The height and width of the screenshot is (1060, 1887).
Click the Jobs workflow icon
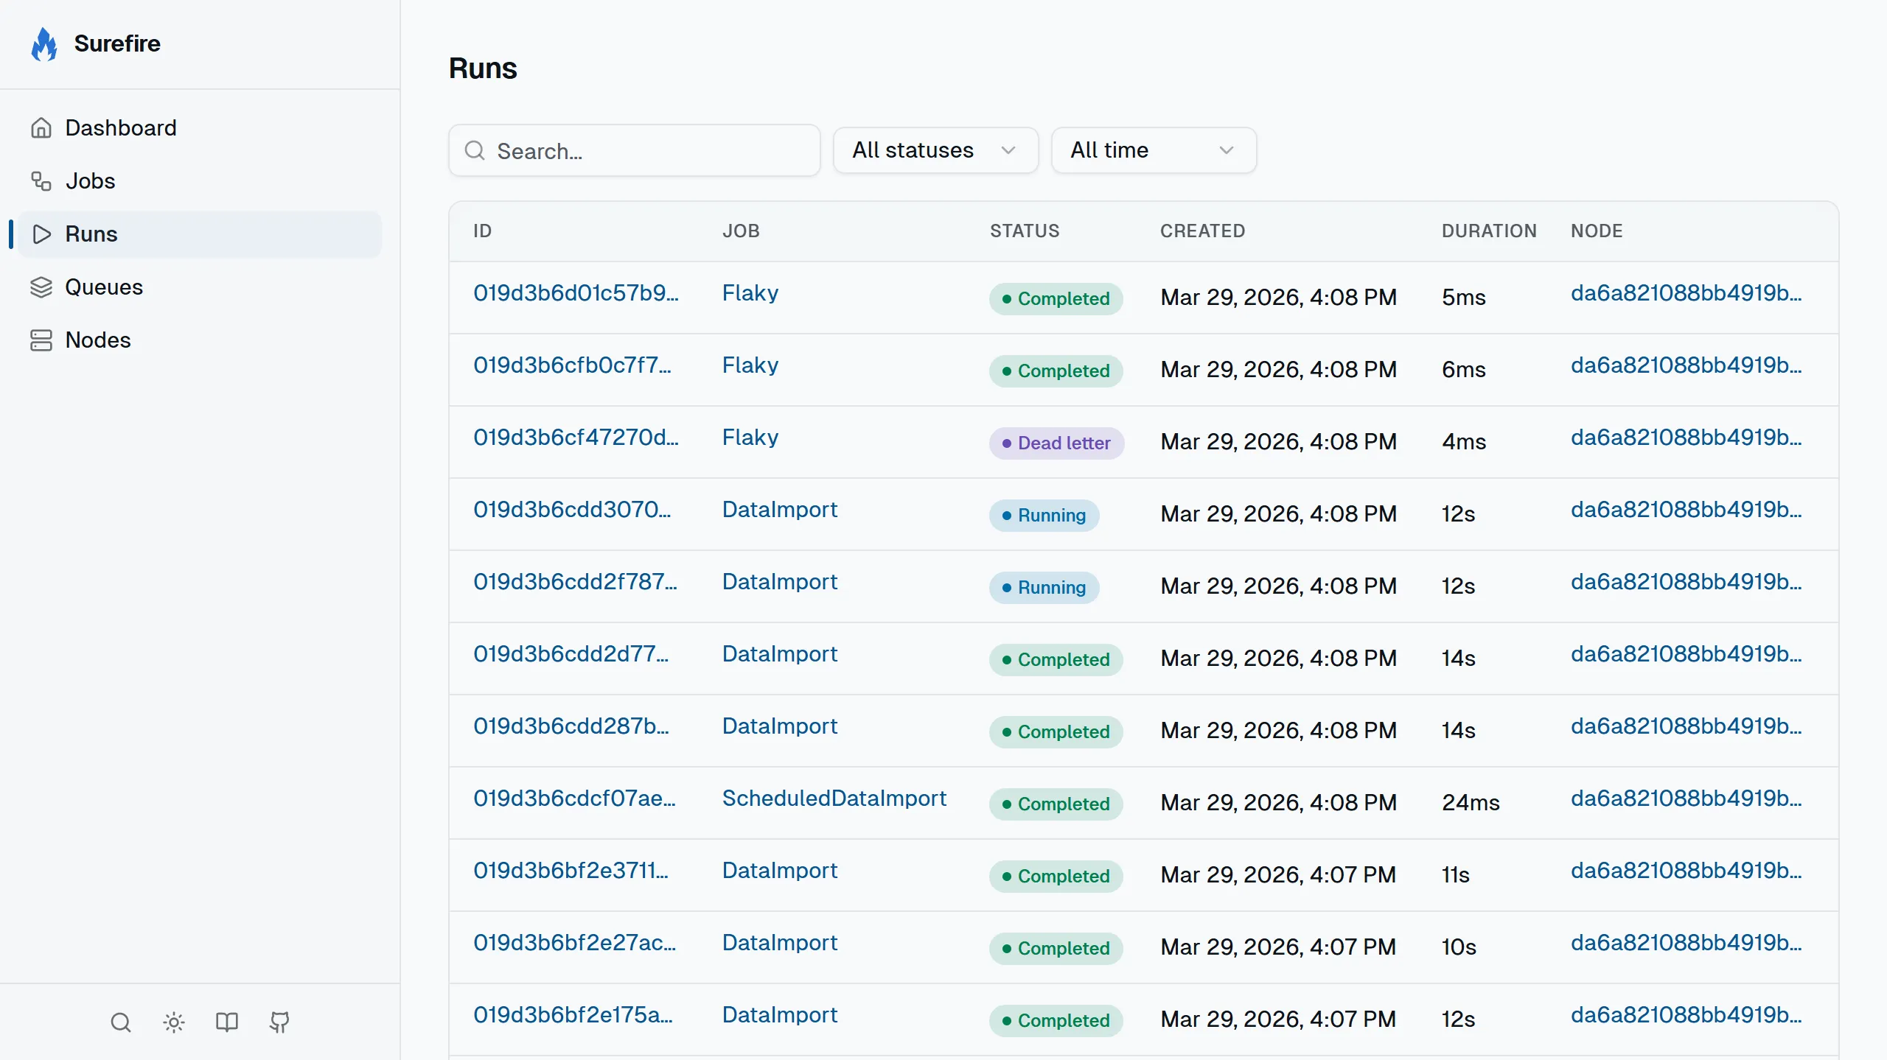click(41, 181)
